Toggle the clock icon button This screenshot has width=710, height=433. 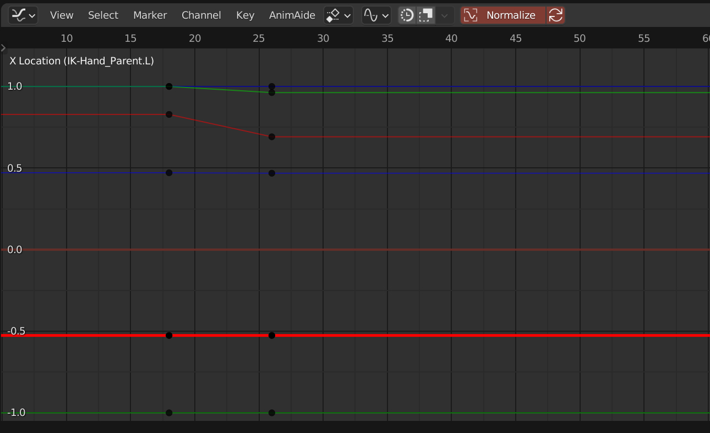(407, 15)
